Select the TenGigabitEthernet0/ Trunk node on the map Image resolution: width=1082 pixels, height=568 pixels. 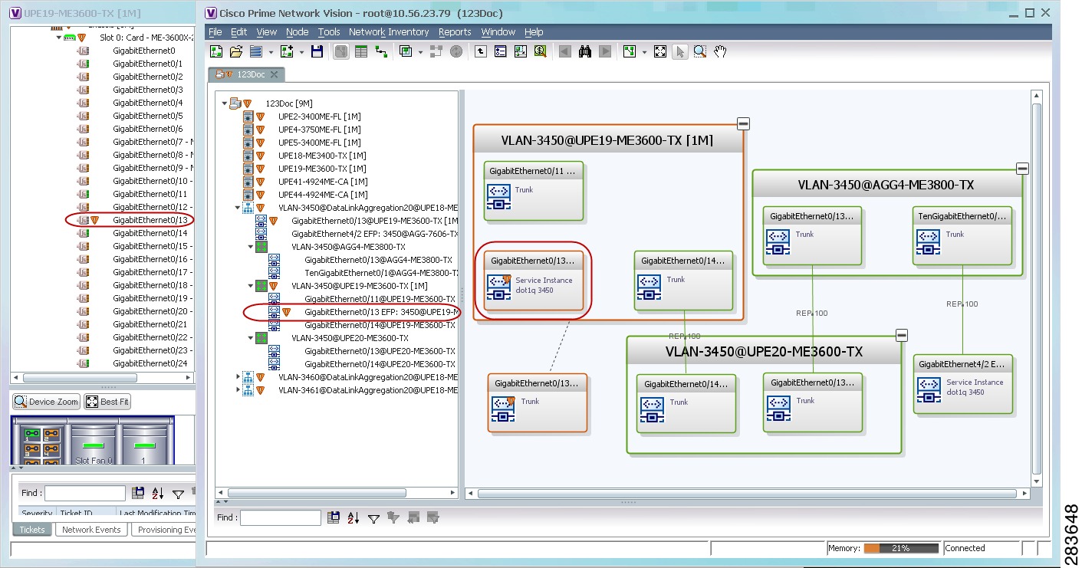tap(962, 236)
